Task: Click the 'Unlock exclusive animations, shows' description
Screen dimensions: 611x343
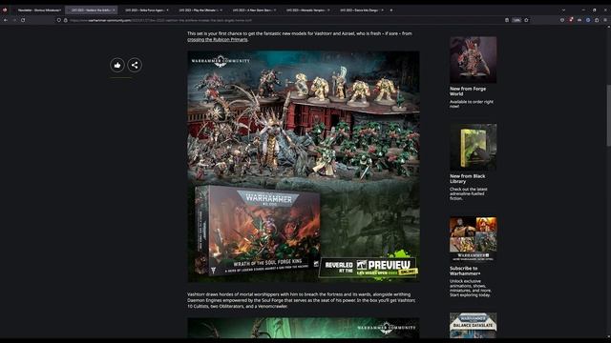Action: click(x=471, y=288)
